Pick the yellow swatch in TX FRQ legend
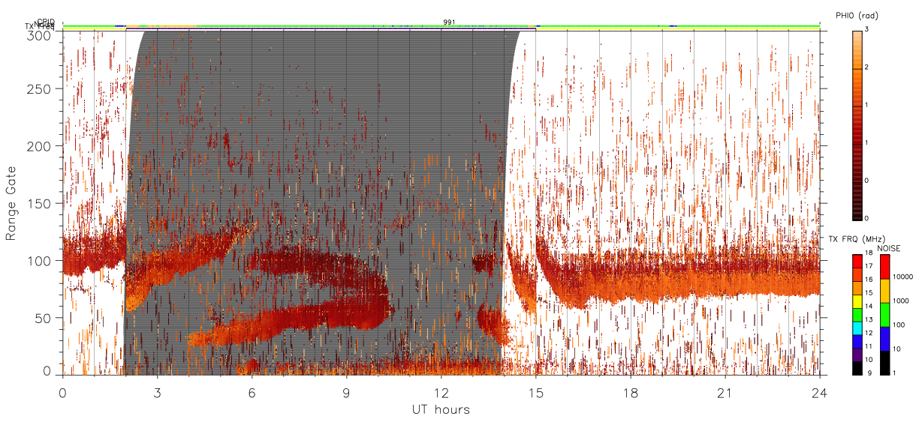 (857, 300)
